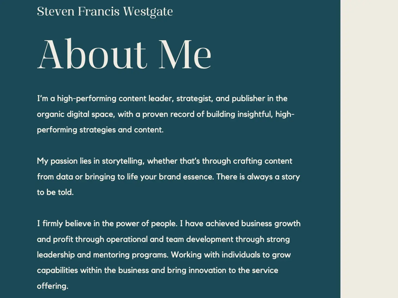Click the line My passion lies in storytelling
398x298 pixels.
tap(164, 161)
